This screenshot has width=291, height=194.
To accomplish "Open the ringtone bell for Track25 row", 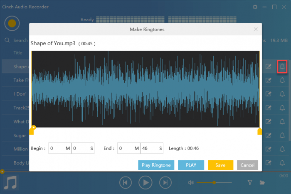I will [282, 108].
